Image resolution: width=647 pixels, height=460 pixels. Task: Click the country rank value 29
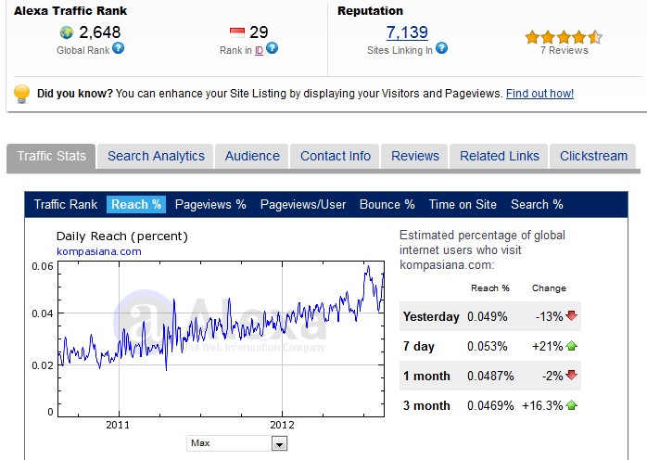click(x=259, y=32)
